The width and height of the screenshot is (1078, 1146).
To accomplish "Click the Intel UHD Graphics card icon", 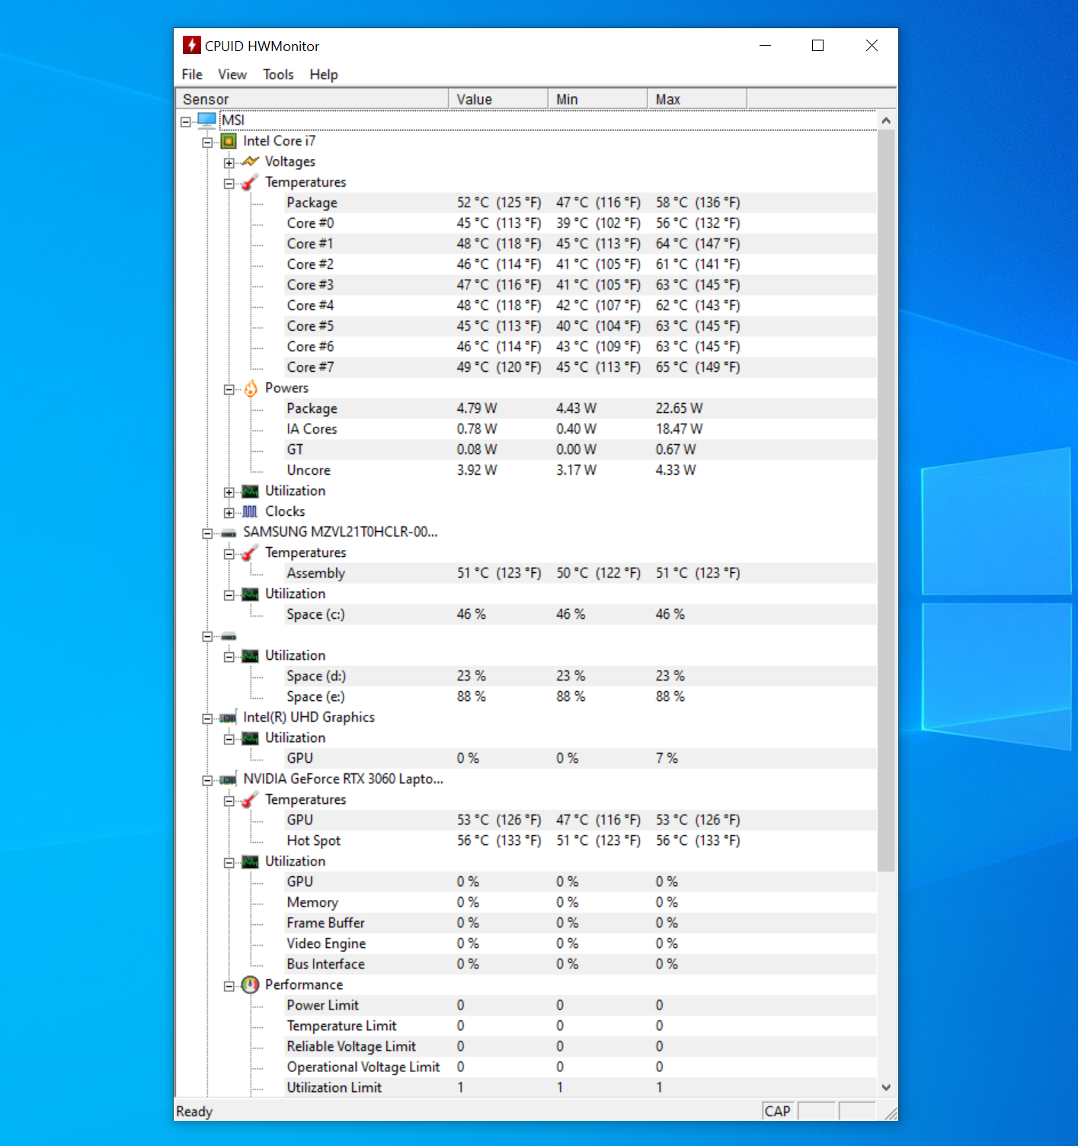I will pos(229,717).
